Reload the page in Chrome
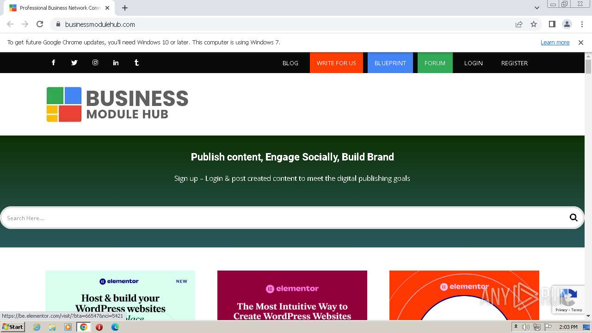592x333 pixels. click(x=40, y=24)
